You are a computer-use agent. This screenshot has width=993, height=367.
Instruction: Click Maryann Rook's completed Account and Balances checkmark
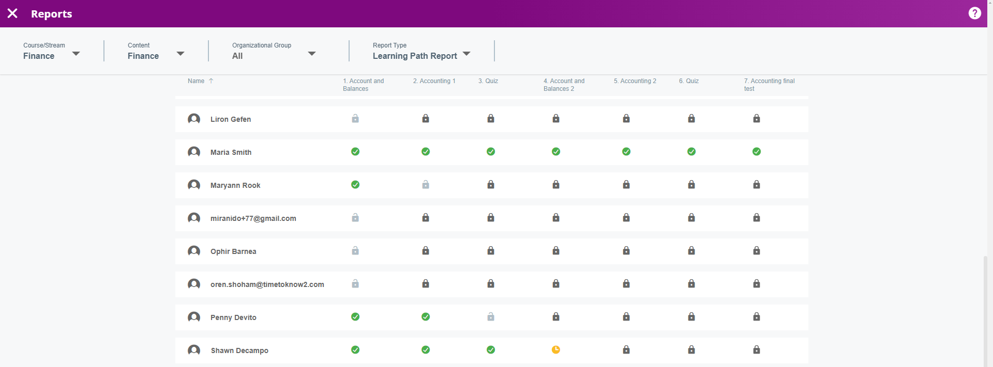click(x=355, y=185)
